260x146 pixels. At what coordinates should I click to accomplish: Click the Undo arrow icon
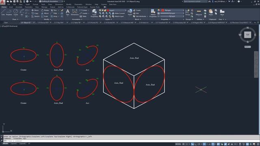click(30, 2)
